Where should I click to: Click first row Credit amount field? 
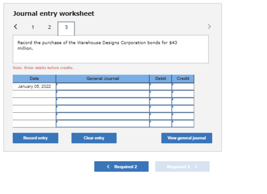(183, 87)
